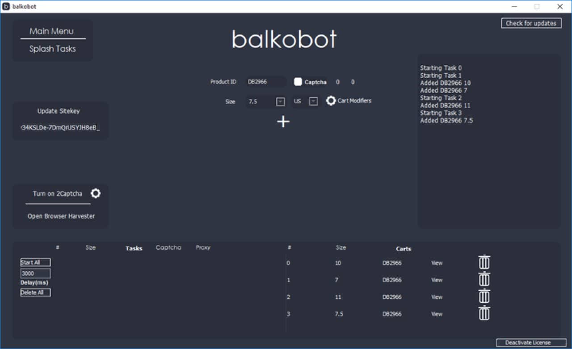Add task with the plus icon
The image size is (572, 349).
(283, 122)
